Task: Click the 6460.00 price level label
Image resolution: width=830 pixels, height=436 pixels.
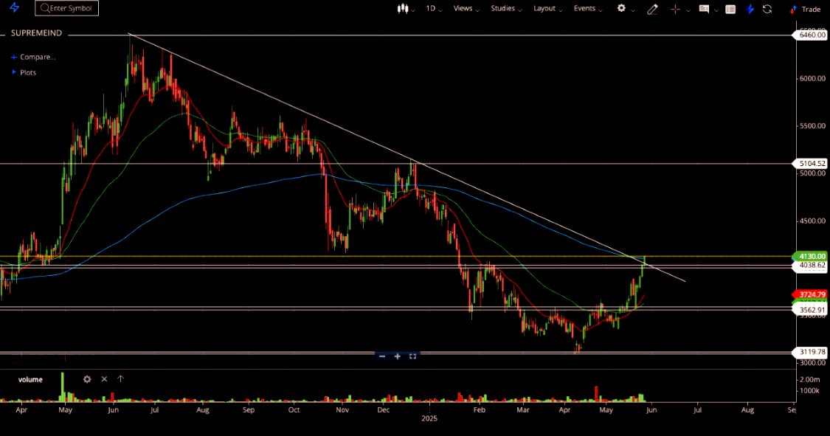Action: (x=810, y=35)
